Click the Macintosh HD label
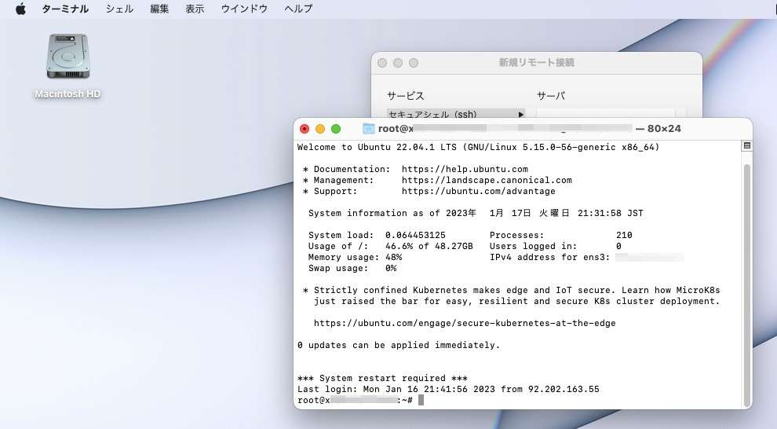 click(x=67, y=93)
